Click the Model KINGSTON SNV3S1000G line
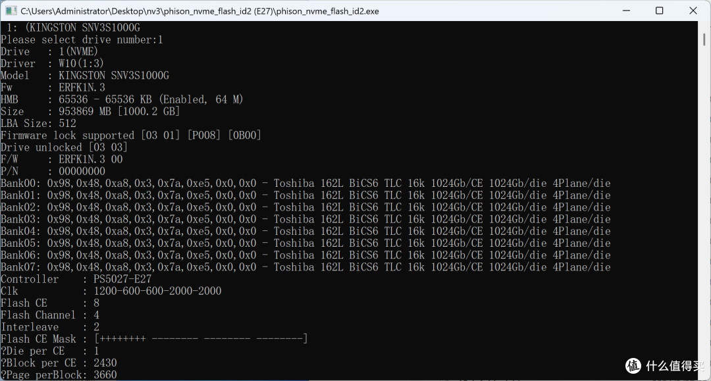Viewport: 711px width, 381px height. pyautogui.click(x=85, y=76)
